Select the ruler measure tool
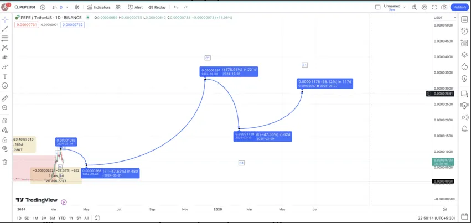 (5, 98)
